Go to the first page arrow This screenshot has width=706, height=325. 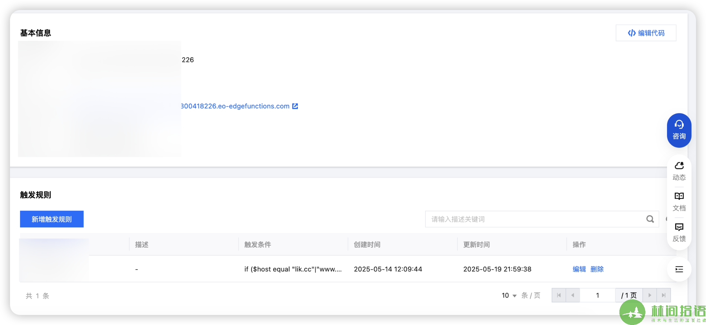pyautogui.click(x=559, y=295)
